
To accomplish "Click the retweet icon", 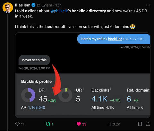I will (48, 124).
